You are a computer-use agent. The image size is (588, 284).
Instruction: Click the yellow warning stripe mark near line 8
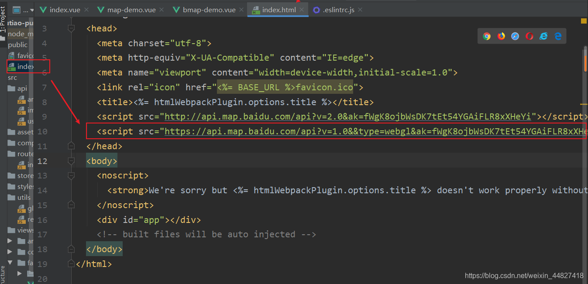coord(584,104)
